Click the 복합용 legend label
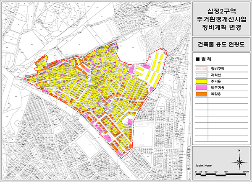 pyautogui.click(x=217, y=95)
